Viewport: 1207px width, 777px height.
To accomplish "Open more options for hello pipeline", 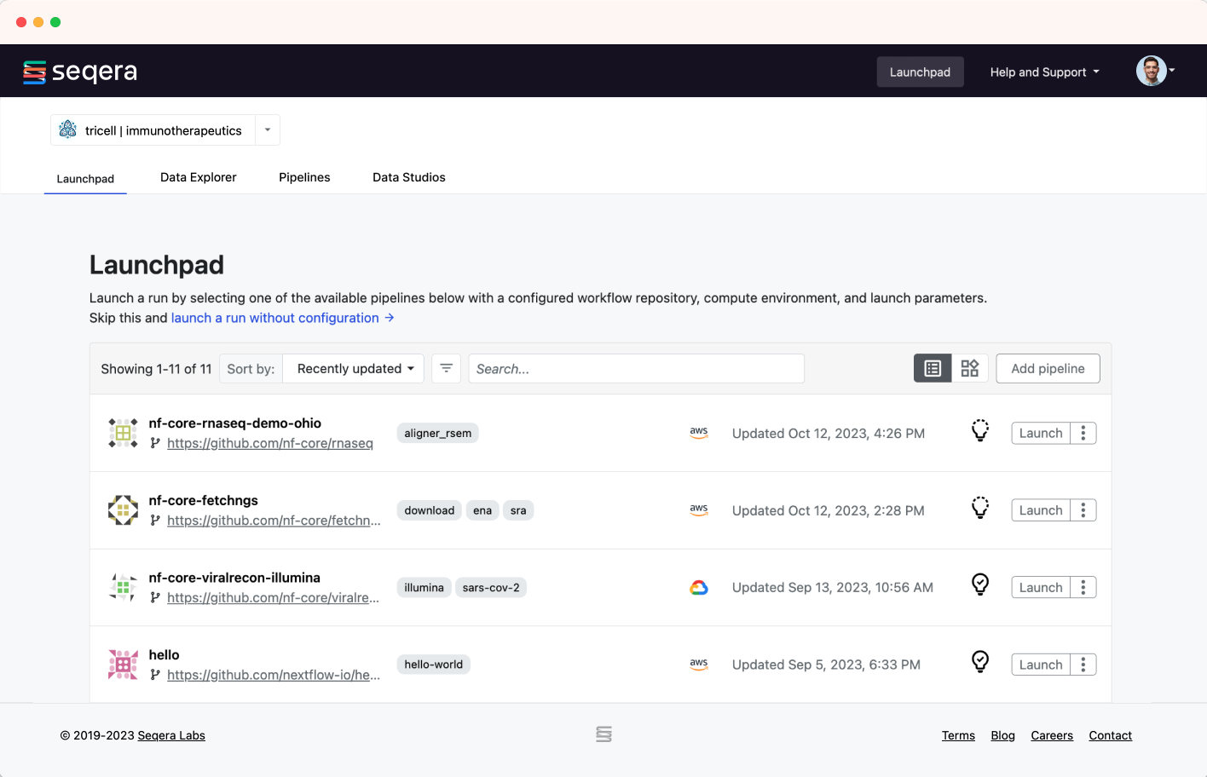I will coord(1083,665).
